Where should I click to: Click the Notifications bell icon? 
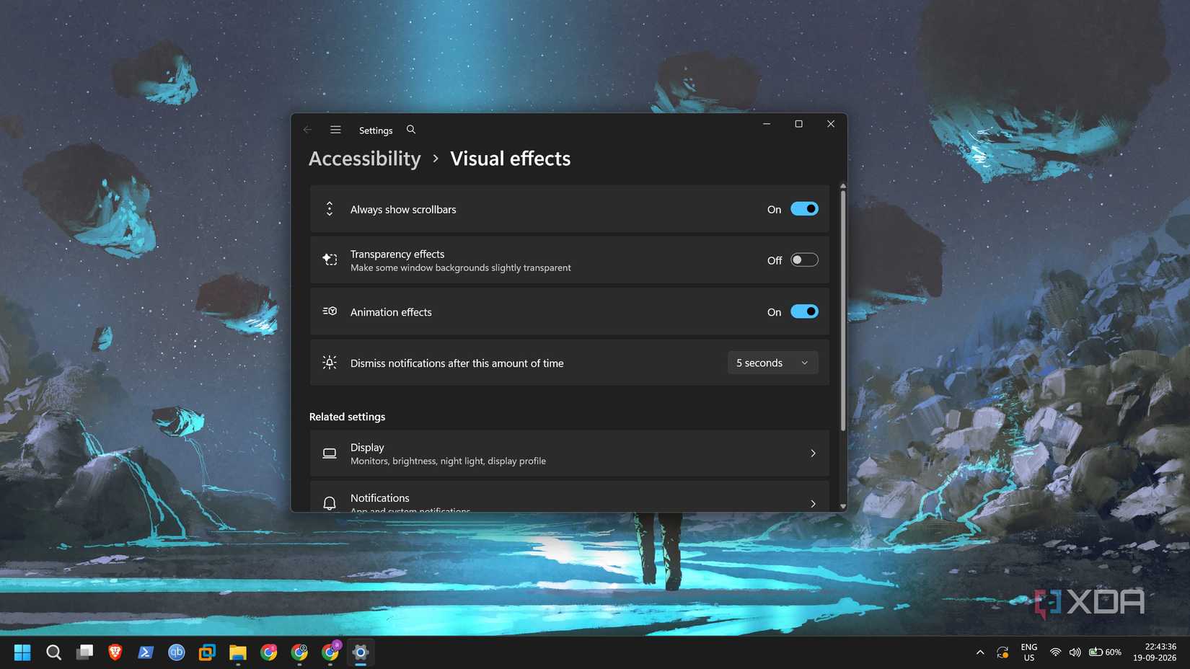pos(330,503)
